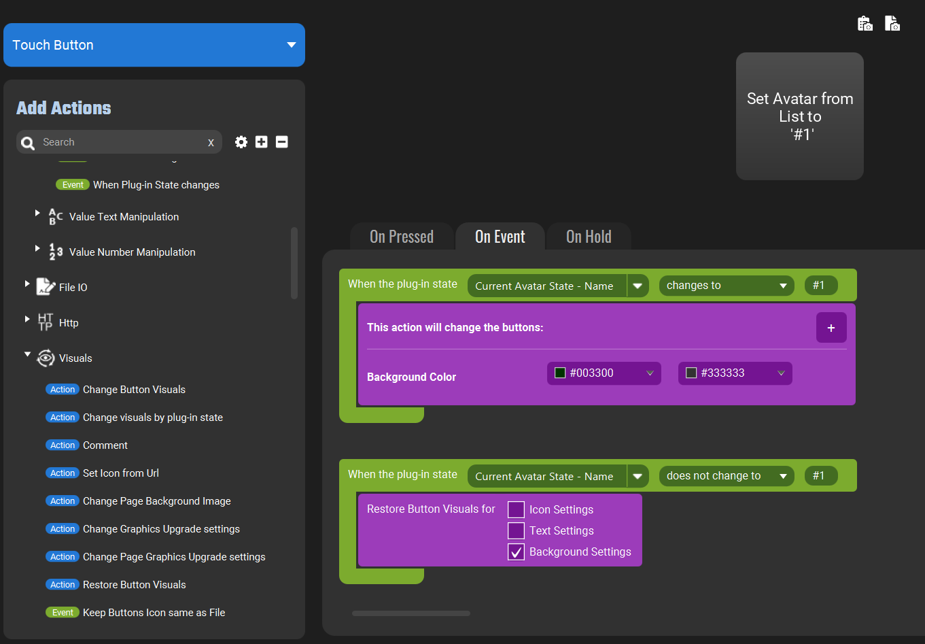The image size is (925, 644).
Task: Select Change Page Background Image action
Action: [x=157, y=501]
